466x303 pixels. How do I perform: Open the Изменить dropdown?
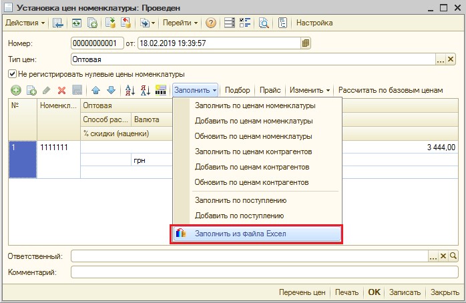coord(310,90)
